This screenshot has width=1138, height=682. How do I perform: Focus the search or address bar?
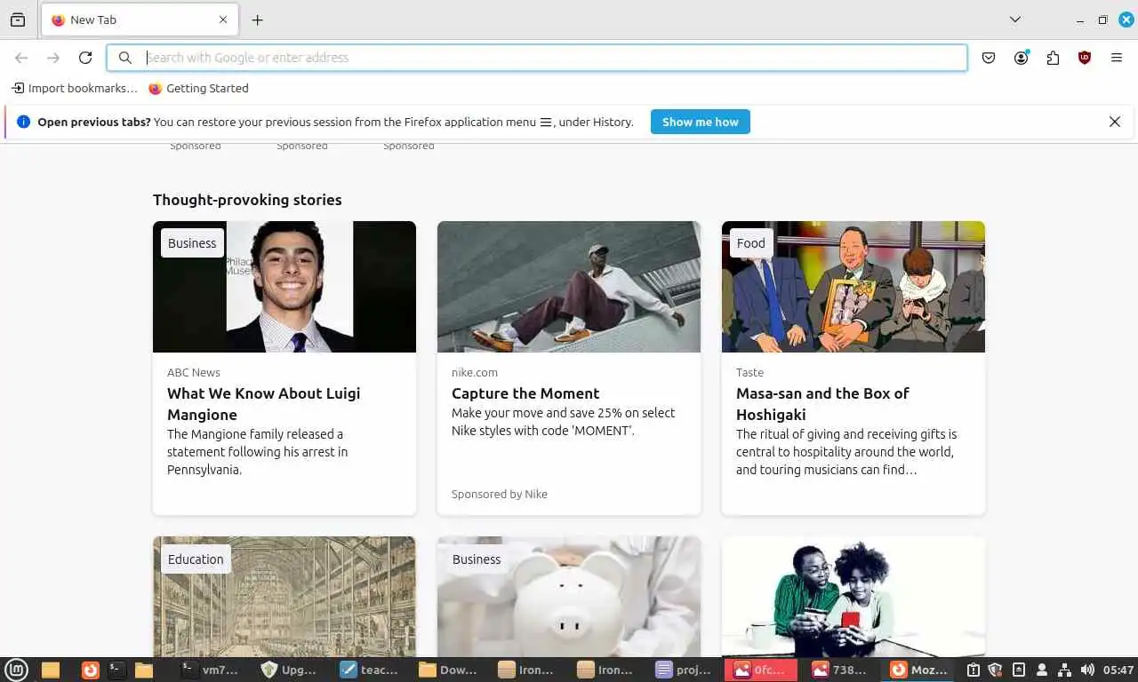point(537,58)
